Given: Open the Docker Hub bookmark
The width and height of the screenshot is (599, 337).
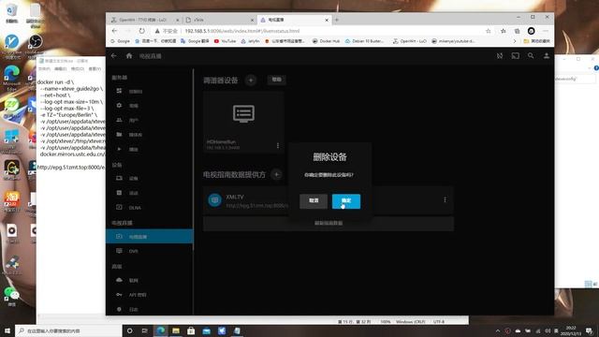Looking at the screenshot, I should [x=326, y=41].
